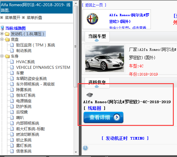Screen dimensions: 177x157
Task: Click the page icon beside 倒车灯系统
Action: point(12,95)
